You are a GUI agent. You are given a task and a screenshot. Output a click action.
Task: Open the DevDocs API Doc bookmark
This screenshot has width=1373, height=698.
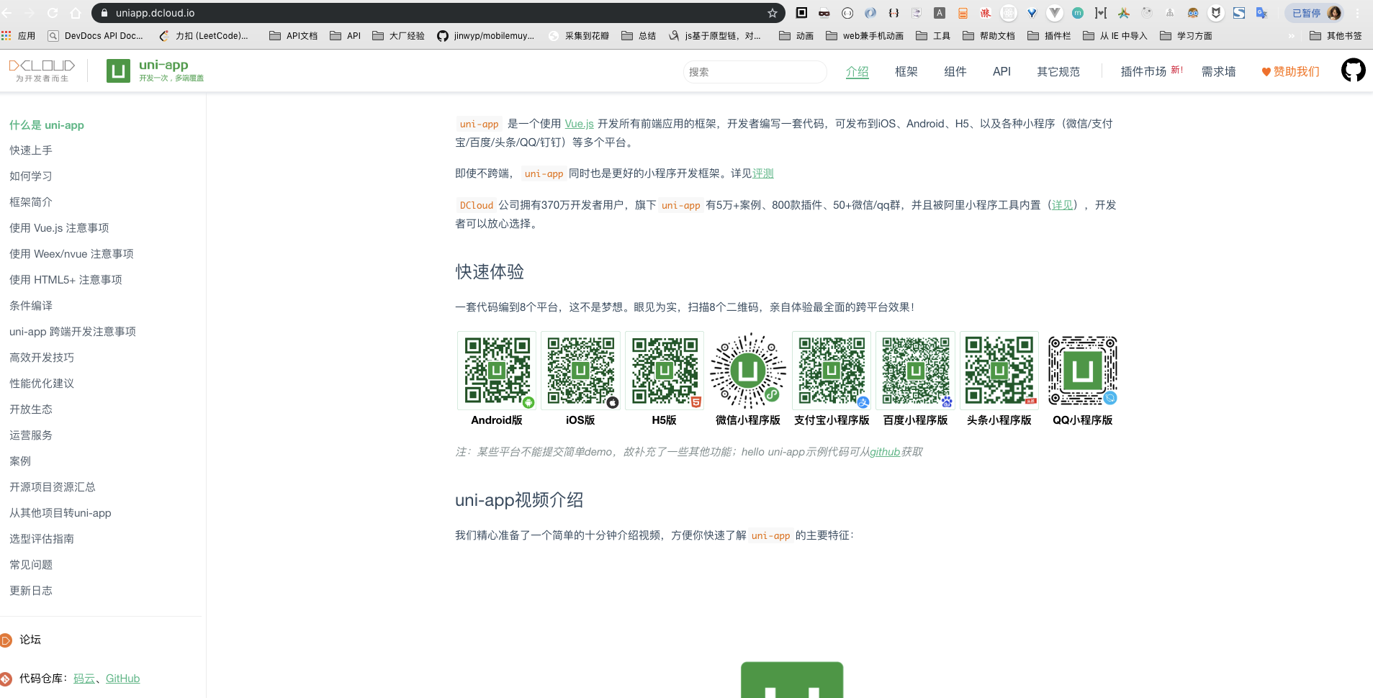96,35
